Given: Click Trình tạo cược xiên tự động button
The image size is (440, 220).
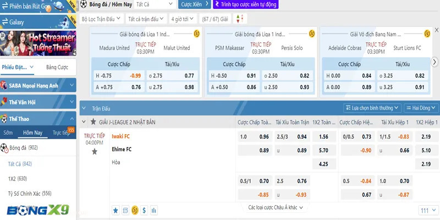Looking at the screenshot, I should [247, 4].
